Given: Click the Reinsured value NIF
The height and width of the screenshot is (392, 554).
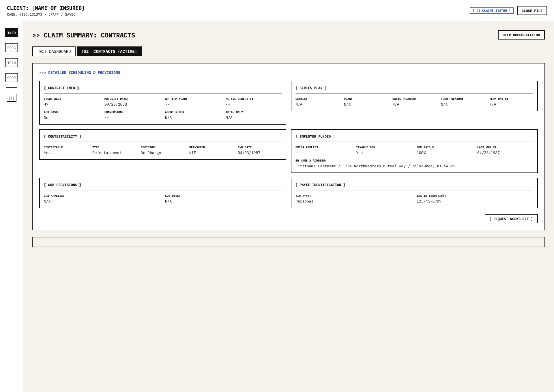Looking at the screenshot, I should click(x=193, y=153).
